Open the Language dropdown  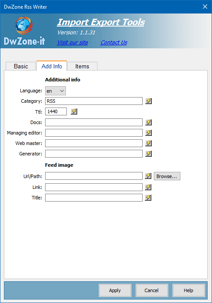(x=55, y=91)
